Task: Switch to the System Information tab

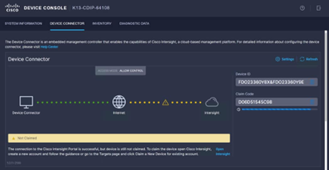Action: [x=23, y=24]
